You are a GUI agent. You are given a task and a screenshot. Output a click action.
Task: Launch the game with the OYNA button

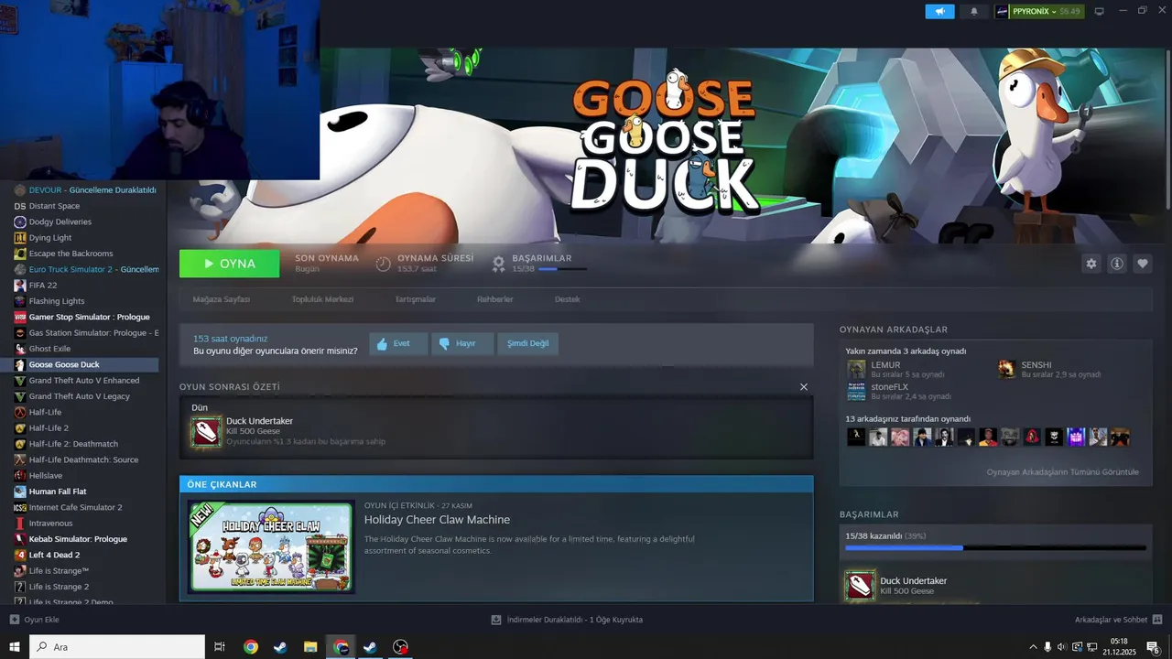coord(230,264)
